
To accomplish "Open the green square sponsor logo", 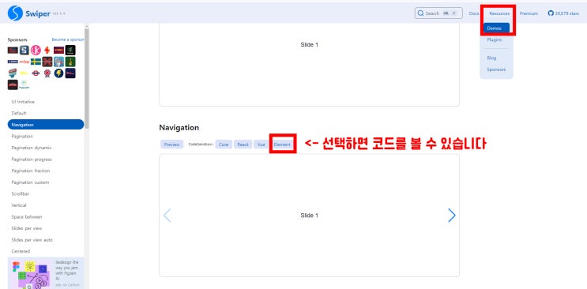I will point(70,62).
